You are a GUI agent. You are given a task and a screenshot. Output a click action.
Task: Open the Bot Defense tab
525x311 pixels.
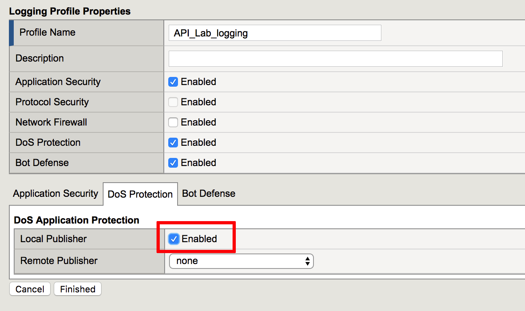pyautogui.click(x=209, y=194)
